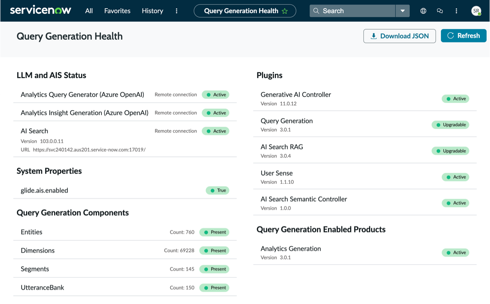
Task: Open more navigation options next to History
Action: (x=176, y=11)
